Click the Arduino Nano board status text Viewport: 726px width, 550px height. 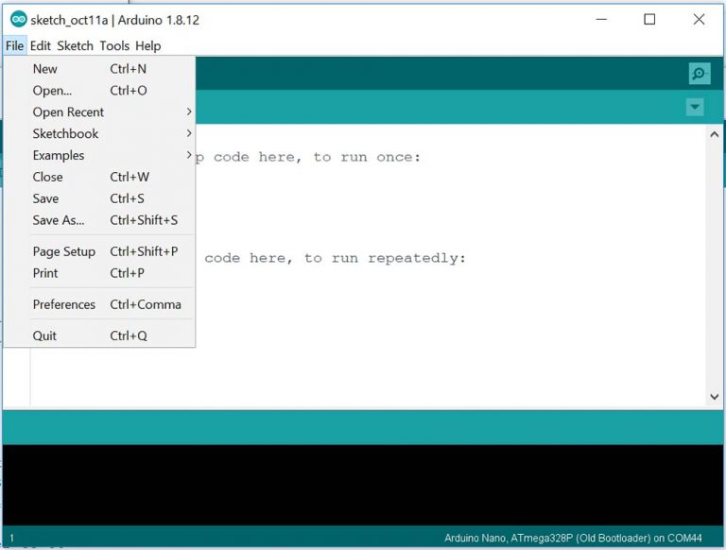coord(573,538)
